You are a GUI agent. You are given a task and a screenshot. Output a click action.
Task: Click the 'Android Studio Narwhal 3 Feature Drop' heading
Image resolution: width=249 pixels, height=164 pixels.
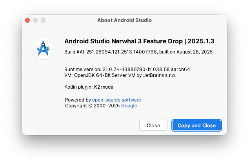click(124, 41)
